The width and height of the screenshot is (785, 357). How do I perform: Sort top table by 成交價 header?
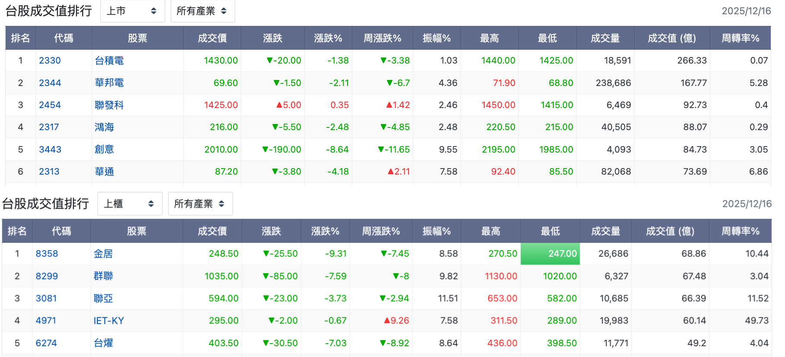click(212, 38)
